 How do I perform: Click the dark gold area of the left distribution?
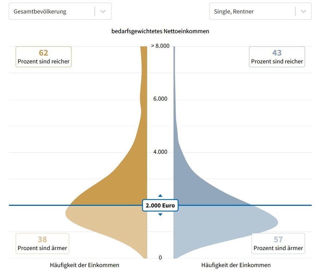[x=124, y=182]
